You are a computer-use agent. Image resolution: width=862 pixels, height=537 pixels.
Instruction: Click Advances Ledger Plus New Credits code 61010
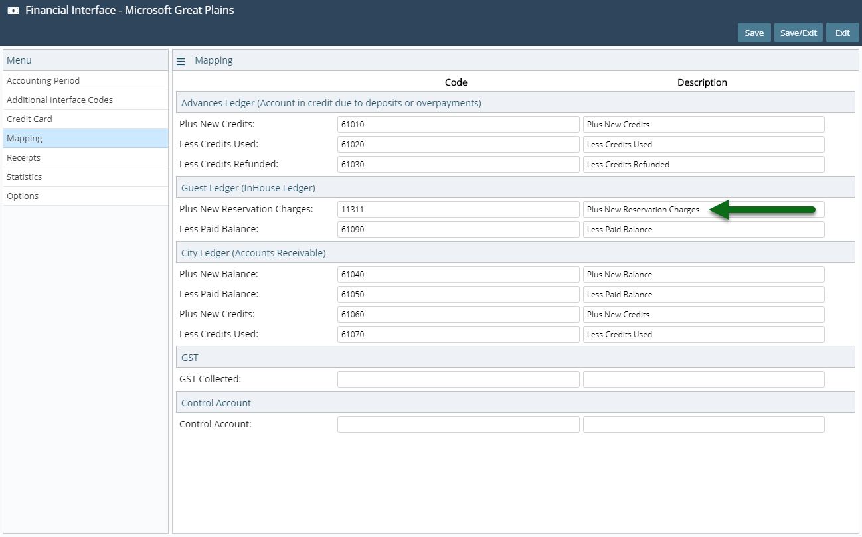tap(458, 125)
